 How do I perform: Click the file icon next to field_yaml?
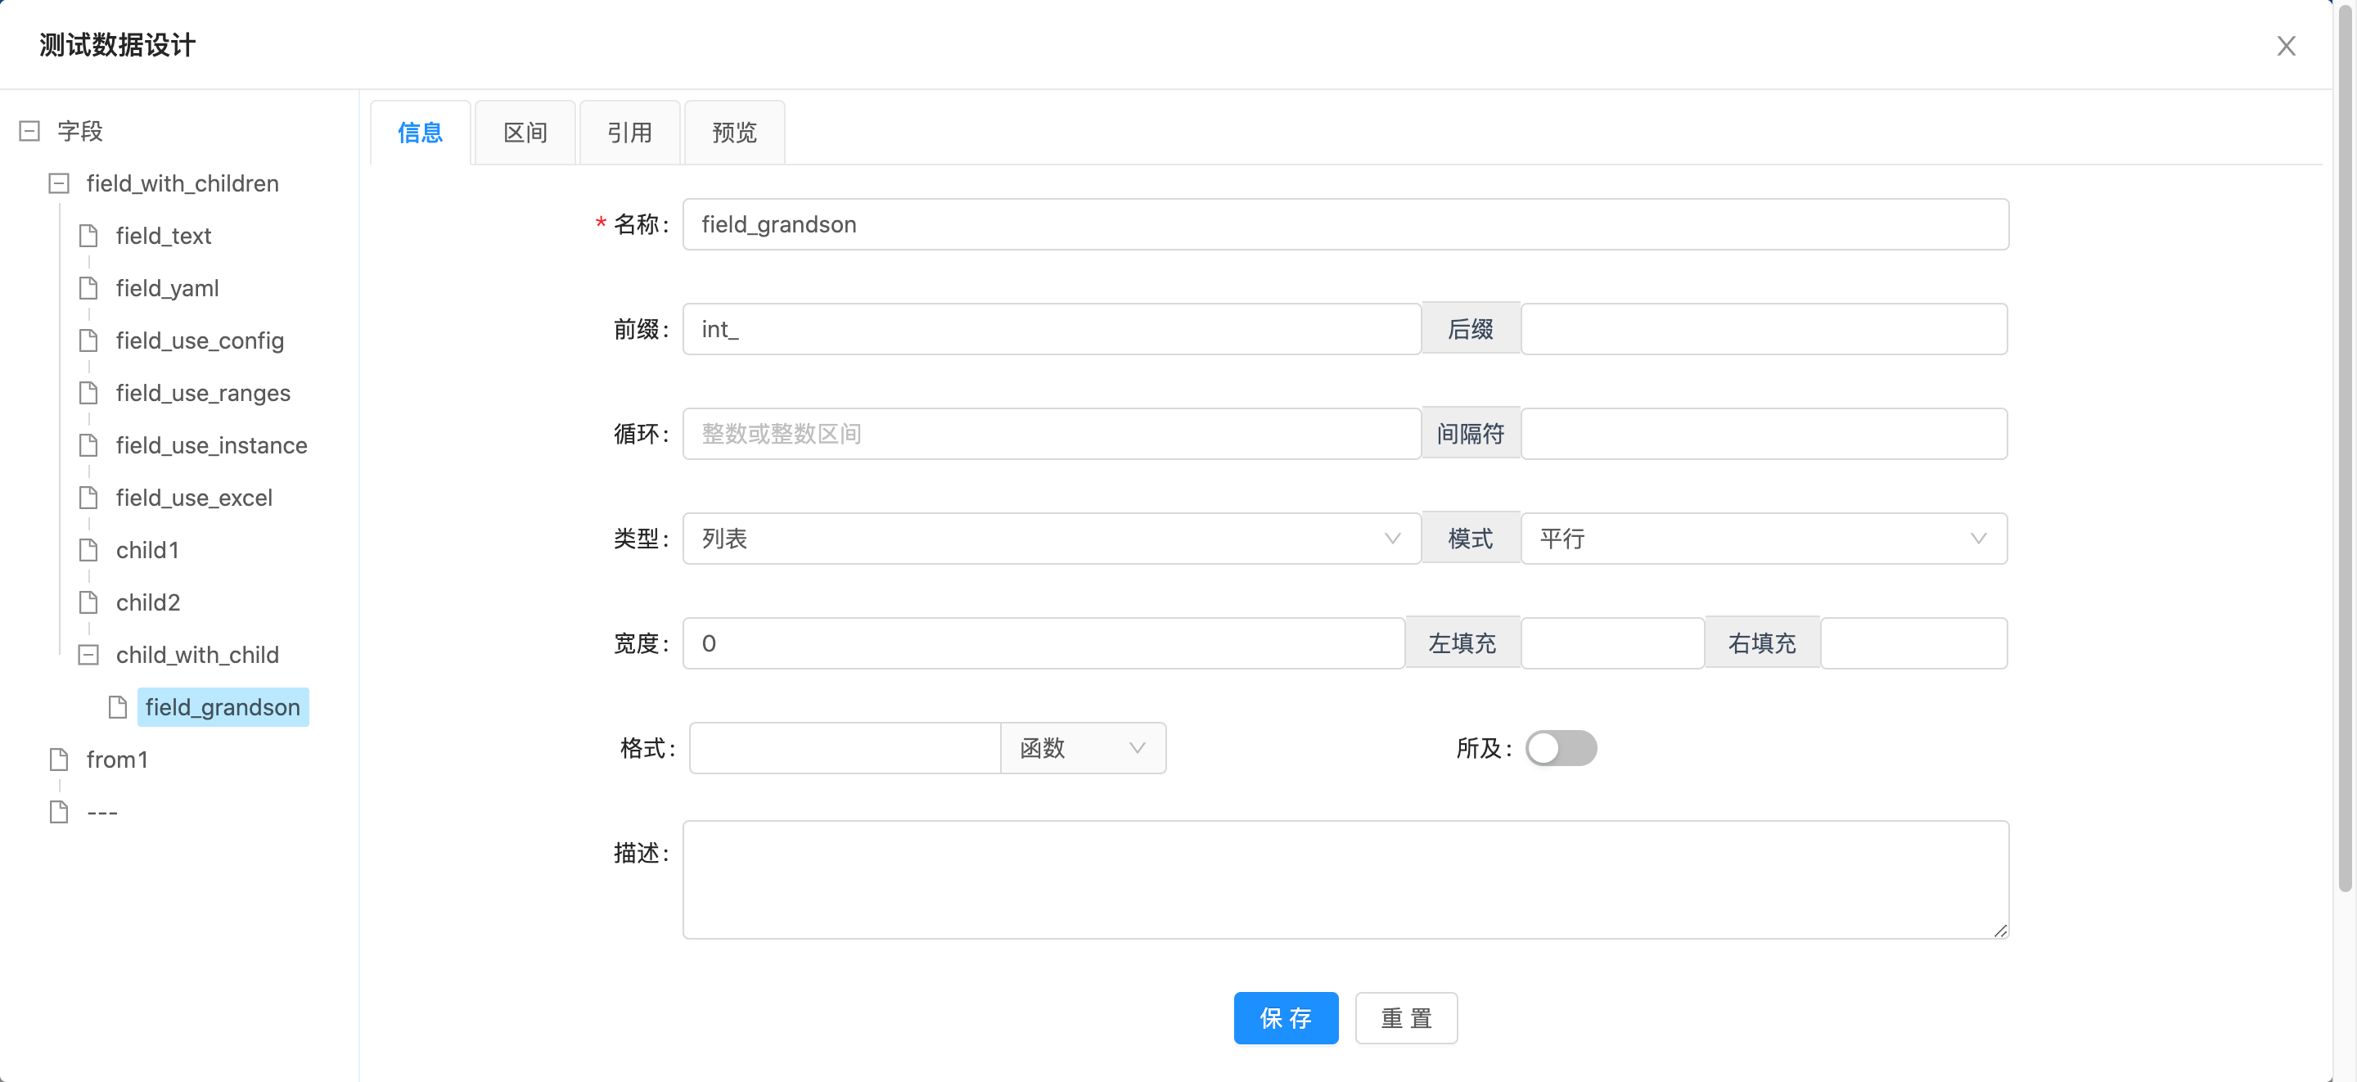pos(88,288)
